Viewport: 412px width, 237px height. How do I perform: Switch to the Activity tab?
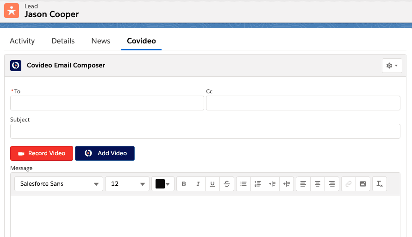coord(22,41)
